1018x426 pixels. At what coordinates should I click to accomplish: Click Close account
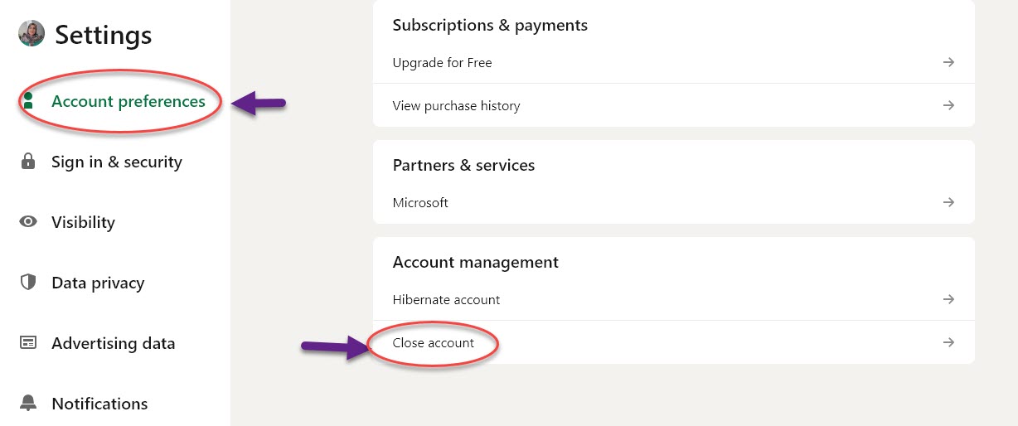tap(434, 343)
